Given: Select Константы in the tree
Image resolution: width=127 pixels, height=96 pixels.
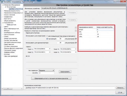Looking at the screenshot, I should 8,19.
